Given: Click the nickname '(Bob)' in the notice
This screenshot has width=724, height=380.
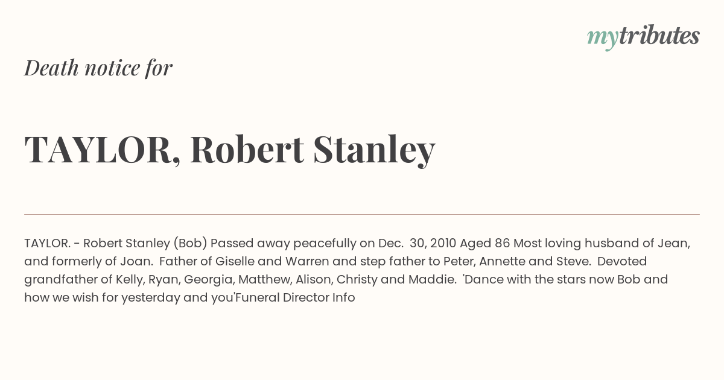Looking at the screenshot, I should tap(191, 243).
